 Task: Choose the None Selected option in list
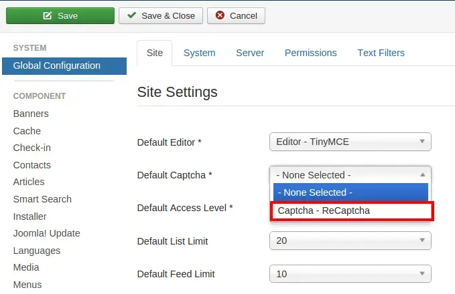[x=350, y=192]
